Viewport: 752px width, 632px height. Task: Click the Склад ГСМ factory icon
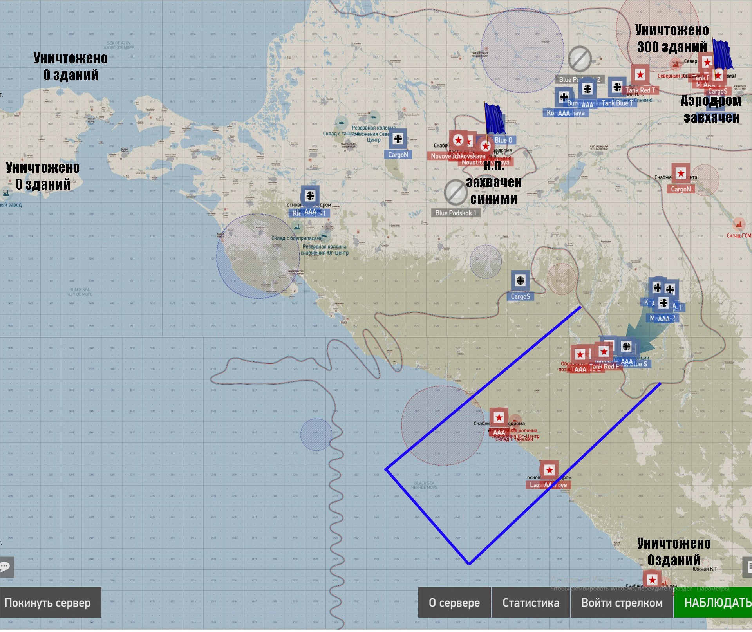(x=739, y=224)
